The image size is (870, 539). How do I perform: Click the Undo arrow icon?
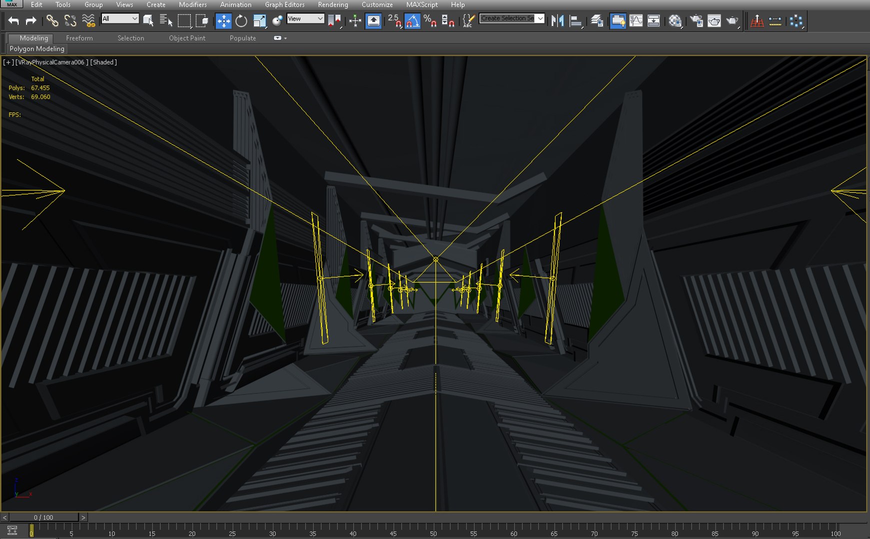[13, 21]
